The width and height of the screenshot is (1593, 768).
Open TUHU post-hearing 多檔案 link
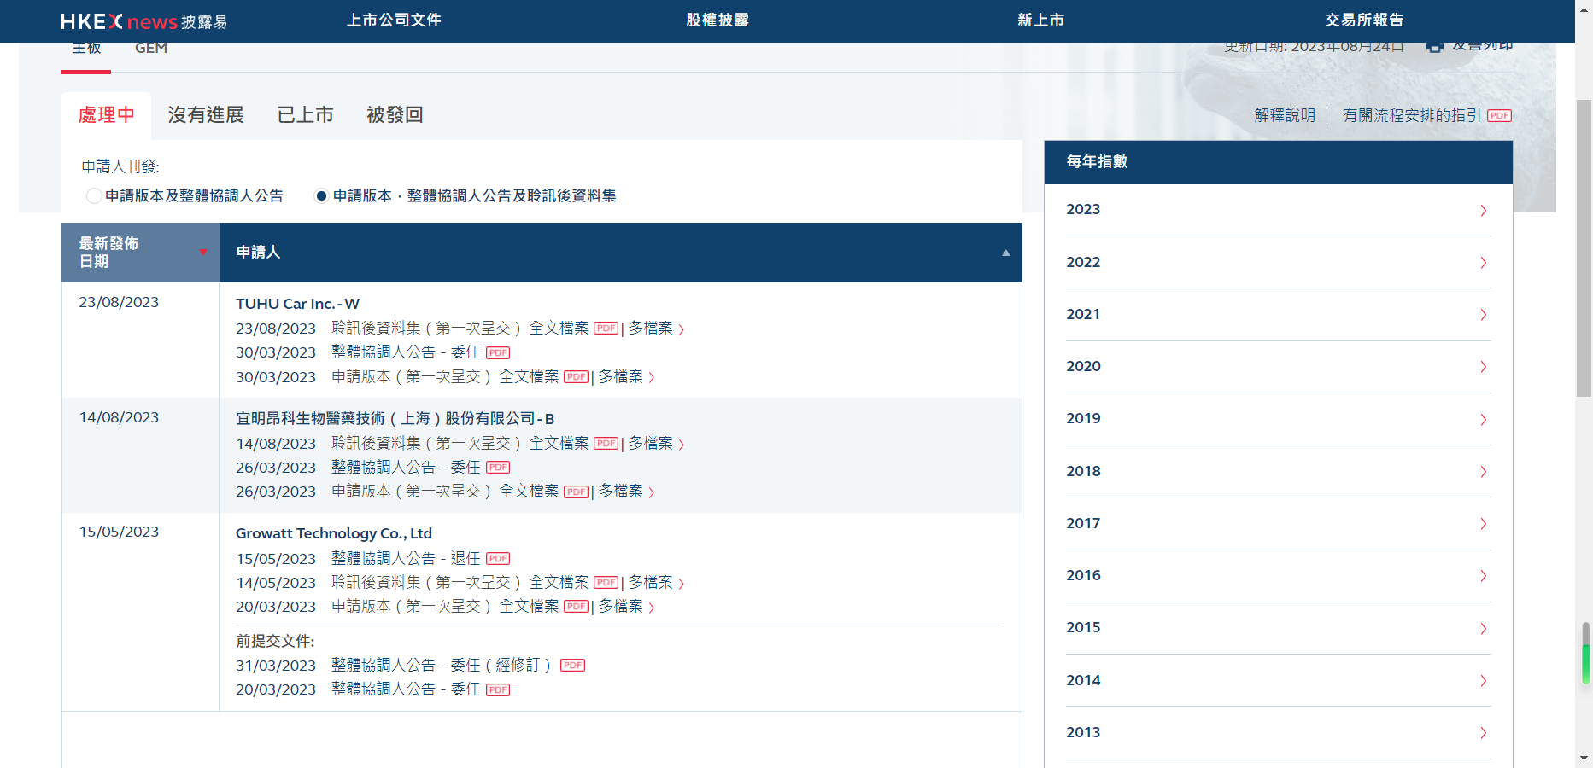pyautogui.click(x=651, y=329)
